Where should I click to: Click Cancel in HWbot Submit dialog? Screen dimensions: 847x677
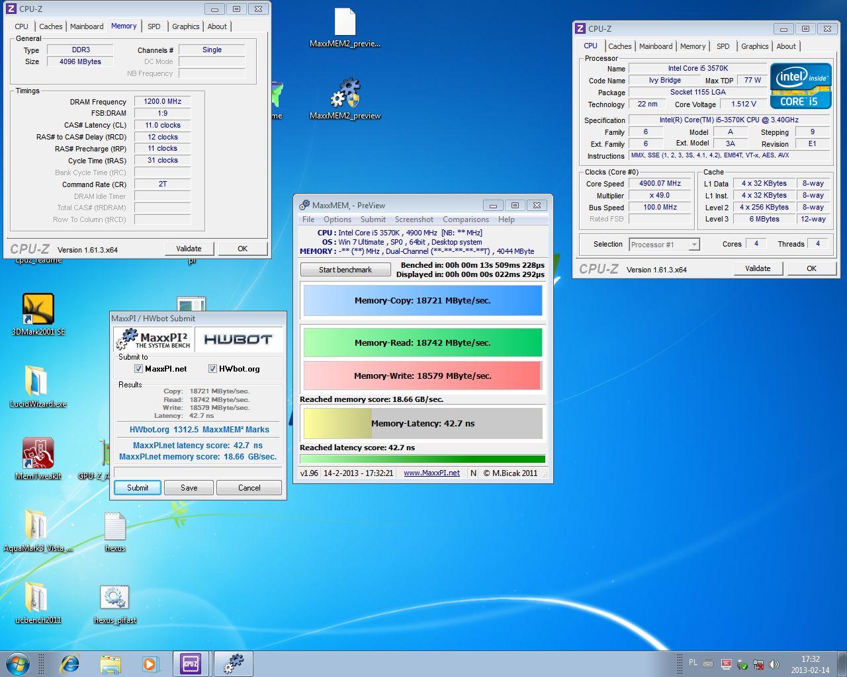(249, 488)
